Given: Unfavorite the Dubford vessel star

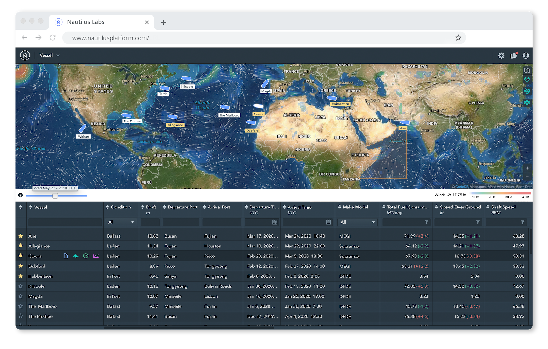Looking at the screenshot, I should (21, 266).
